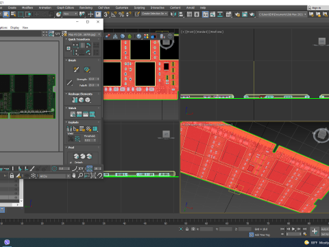Select the Select Object tool

[x=6, y=14]
